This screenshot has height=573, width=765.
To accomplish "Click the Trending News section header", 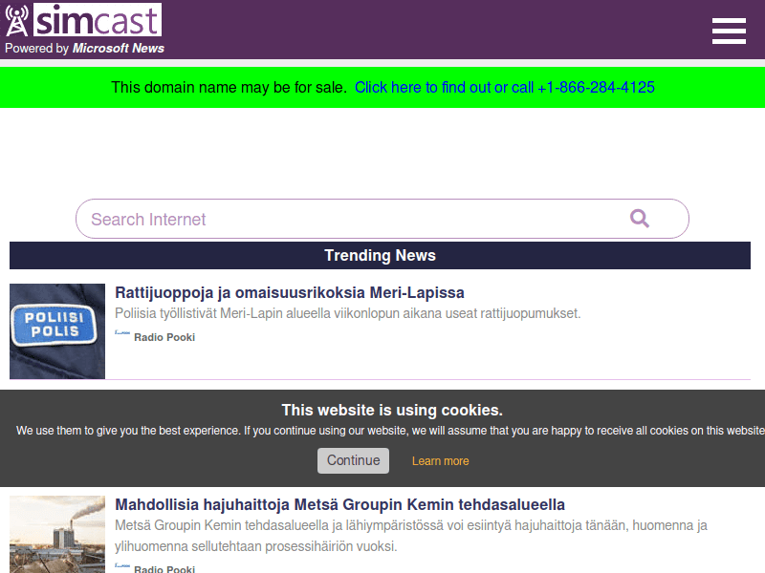I will click(380, 256).
